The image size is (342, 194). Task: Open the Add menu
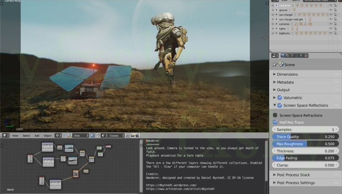(37, 135)
